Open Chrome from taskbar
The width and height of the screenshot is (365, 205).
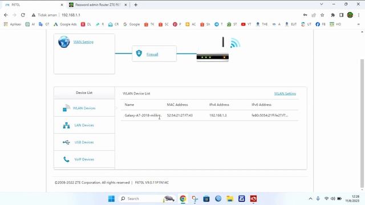[183, 199]
